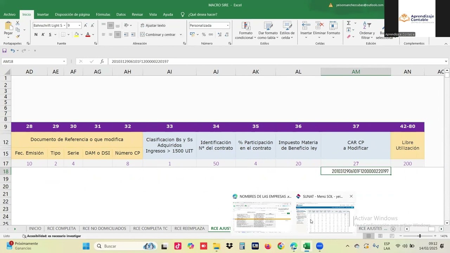The height and width of the screenshot is (253, 450).
Task: Toggle align right horizontally
Action: 117,34
